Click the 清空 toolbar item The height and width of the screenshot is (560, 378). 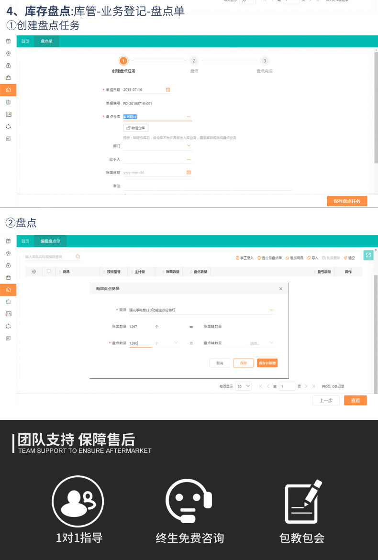(349, 258)
